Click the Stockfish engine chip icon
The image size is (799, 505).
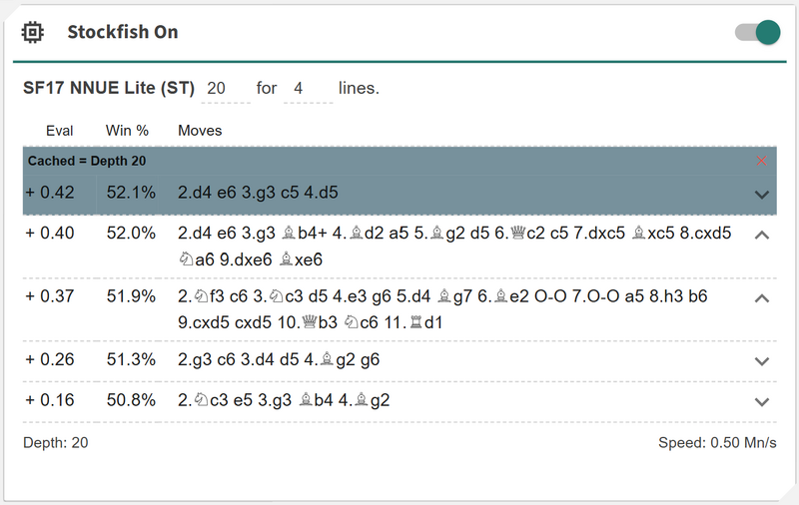point(33,32)
